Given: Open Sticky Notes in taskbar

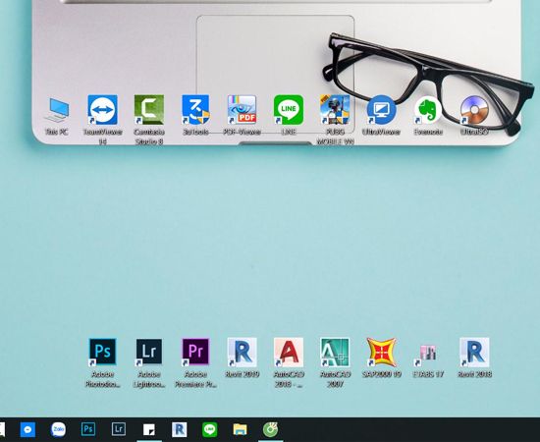Looking at the screenshot, I should [x=149, y=429].
